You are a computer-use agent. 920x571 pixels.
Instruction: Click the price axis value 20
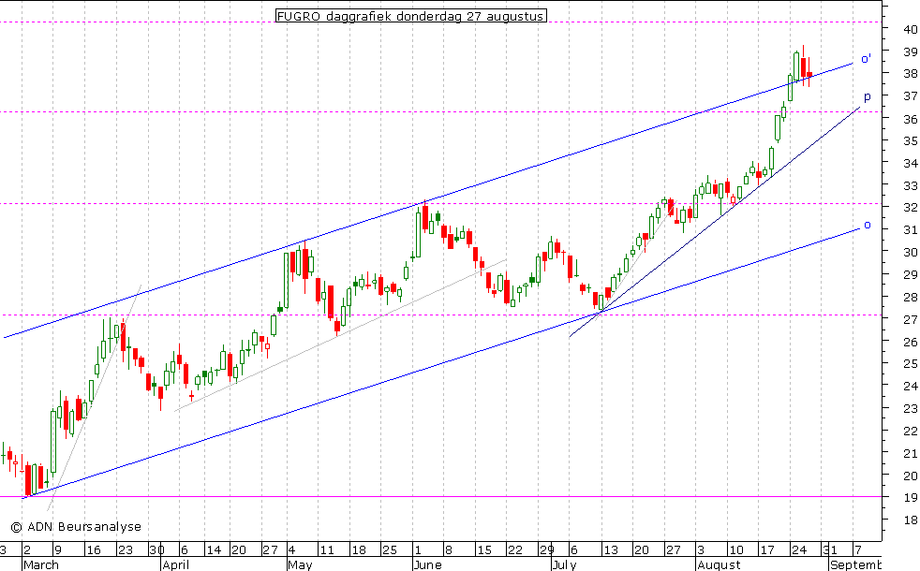coord(910,476)
